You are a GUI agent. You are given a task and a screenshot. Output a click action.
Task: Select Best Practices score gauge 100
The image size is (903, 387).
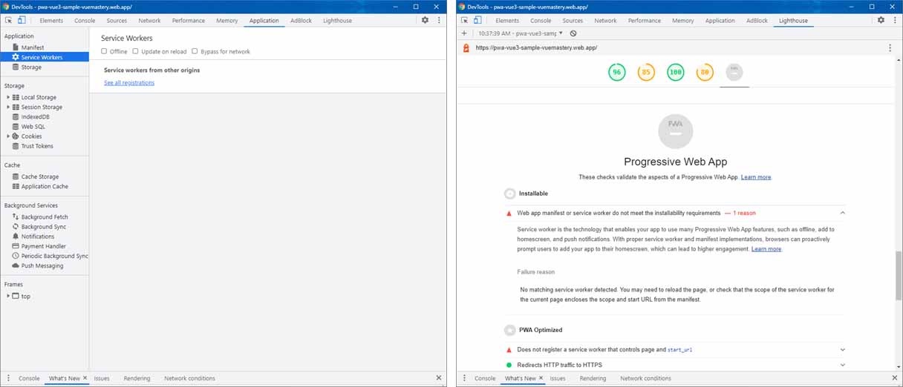pyautogui.click(x=675, y=73)
